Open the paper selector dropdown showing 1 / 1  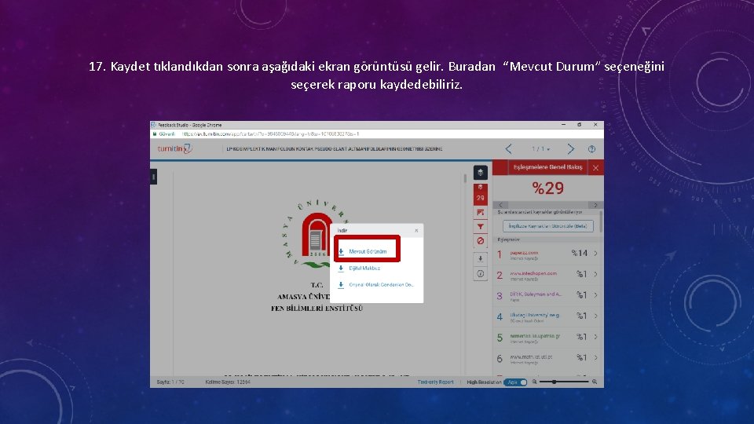point(540,149)
